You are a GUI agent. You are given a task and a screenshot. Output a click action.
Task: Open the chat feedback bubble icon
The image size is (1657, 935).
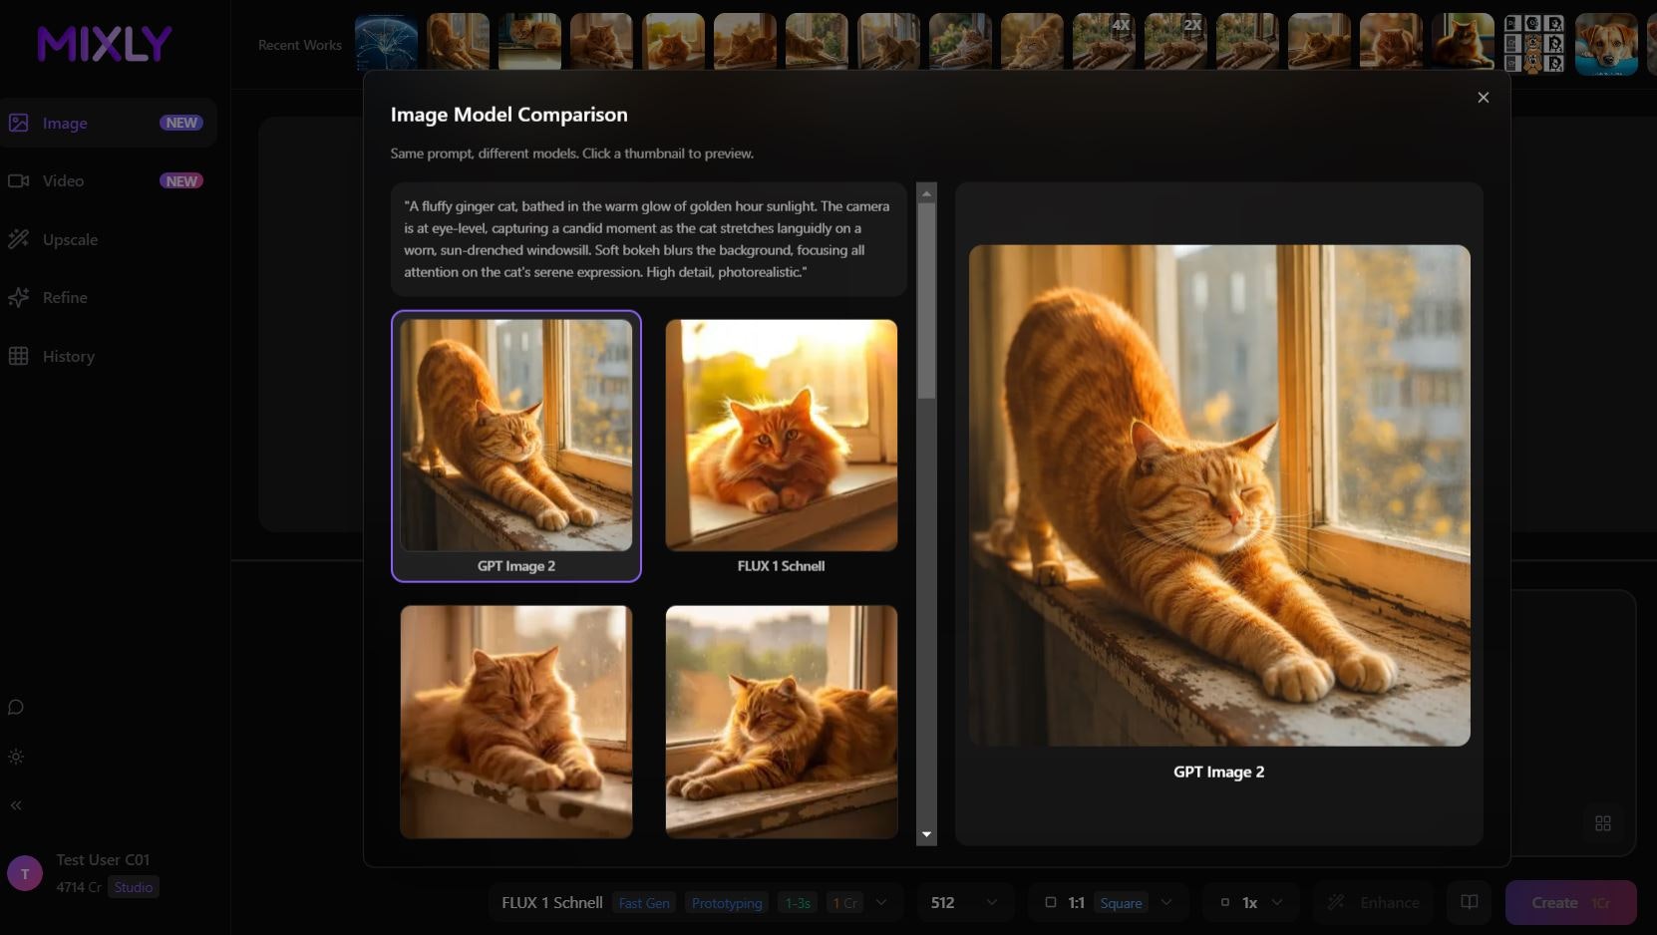(x=16, y=707)
